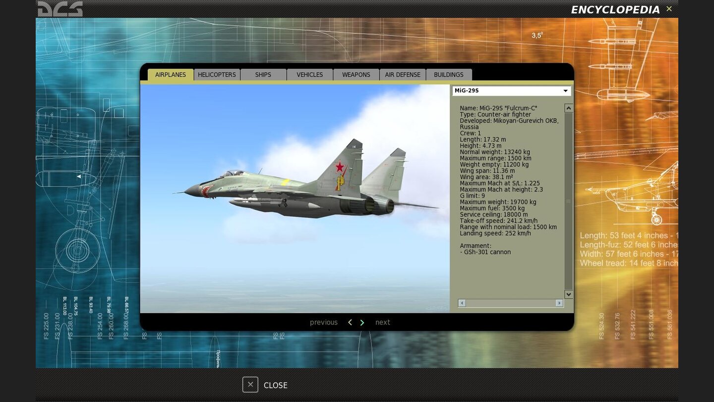Click the horizontal scroll-right arrow

click(559, 303)
